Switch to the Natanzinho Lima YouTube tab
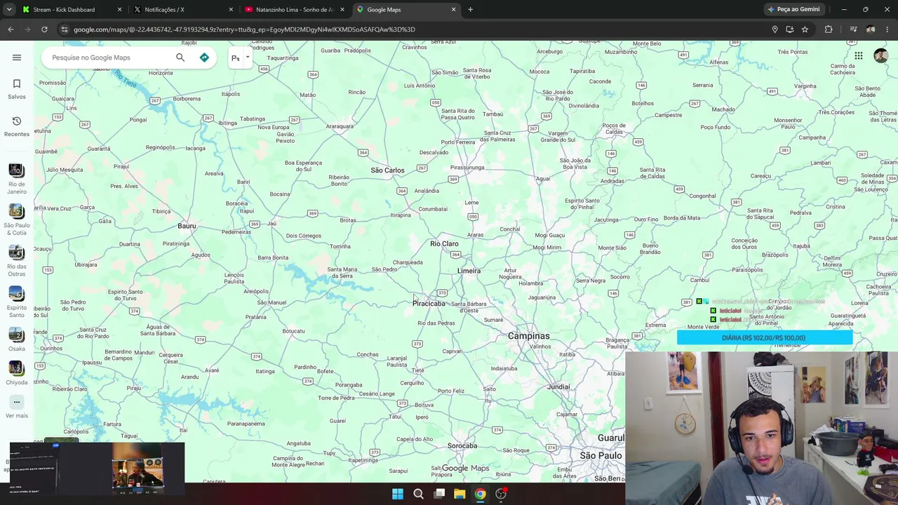 point(295,10)
